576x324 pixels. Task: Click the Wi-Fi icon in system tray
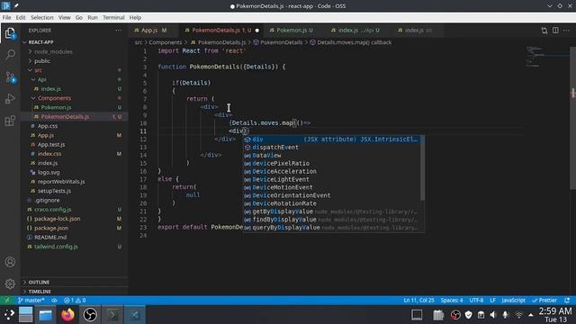[518, 315]
